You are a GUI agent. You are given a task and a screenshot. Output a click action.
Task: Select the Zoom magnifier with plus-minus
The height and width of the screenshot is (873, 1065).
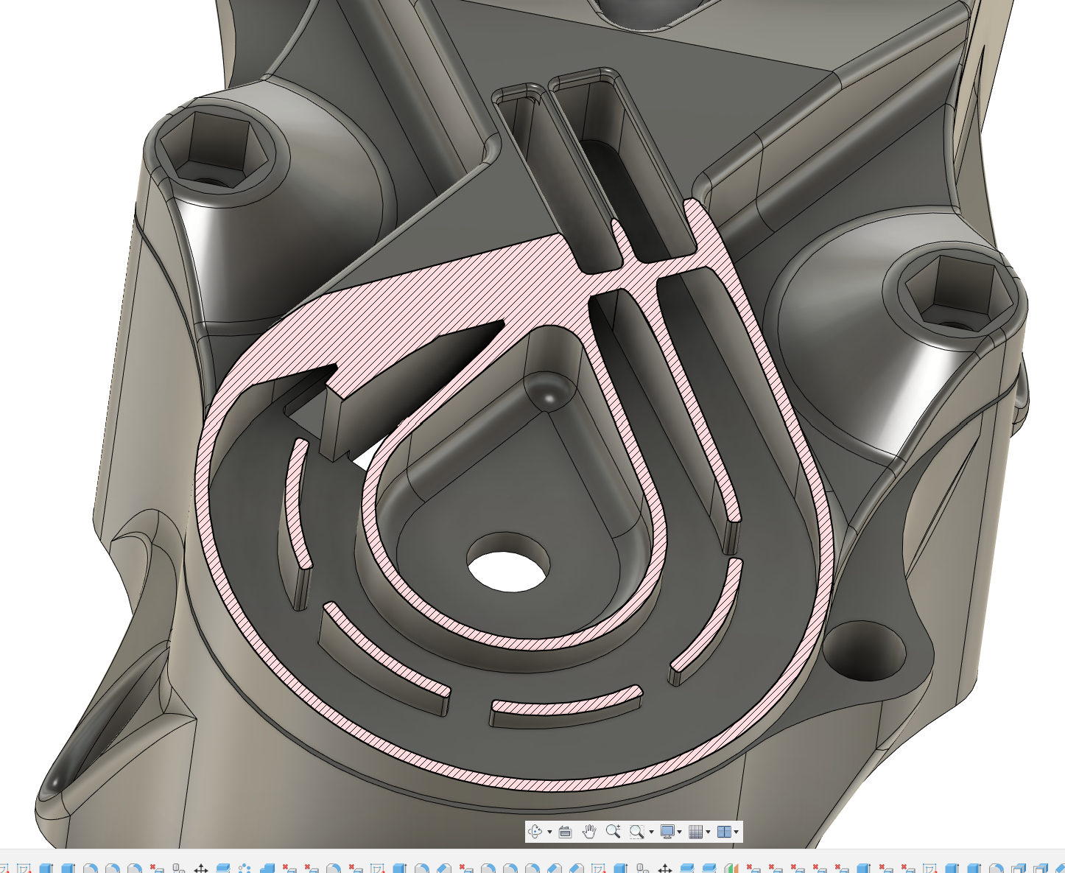coord(613,832)
